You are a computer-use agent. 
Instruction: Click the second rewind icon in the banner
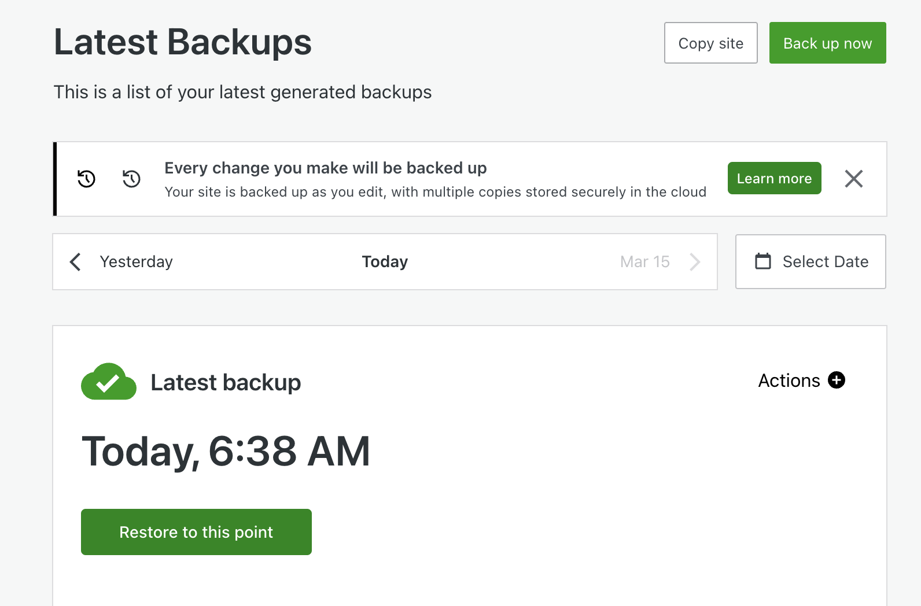131,179
